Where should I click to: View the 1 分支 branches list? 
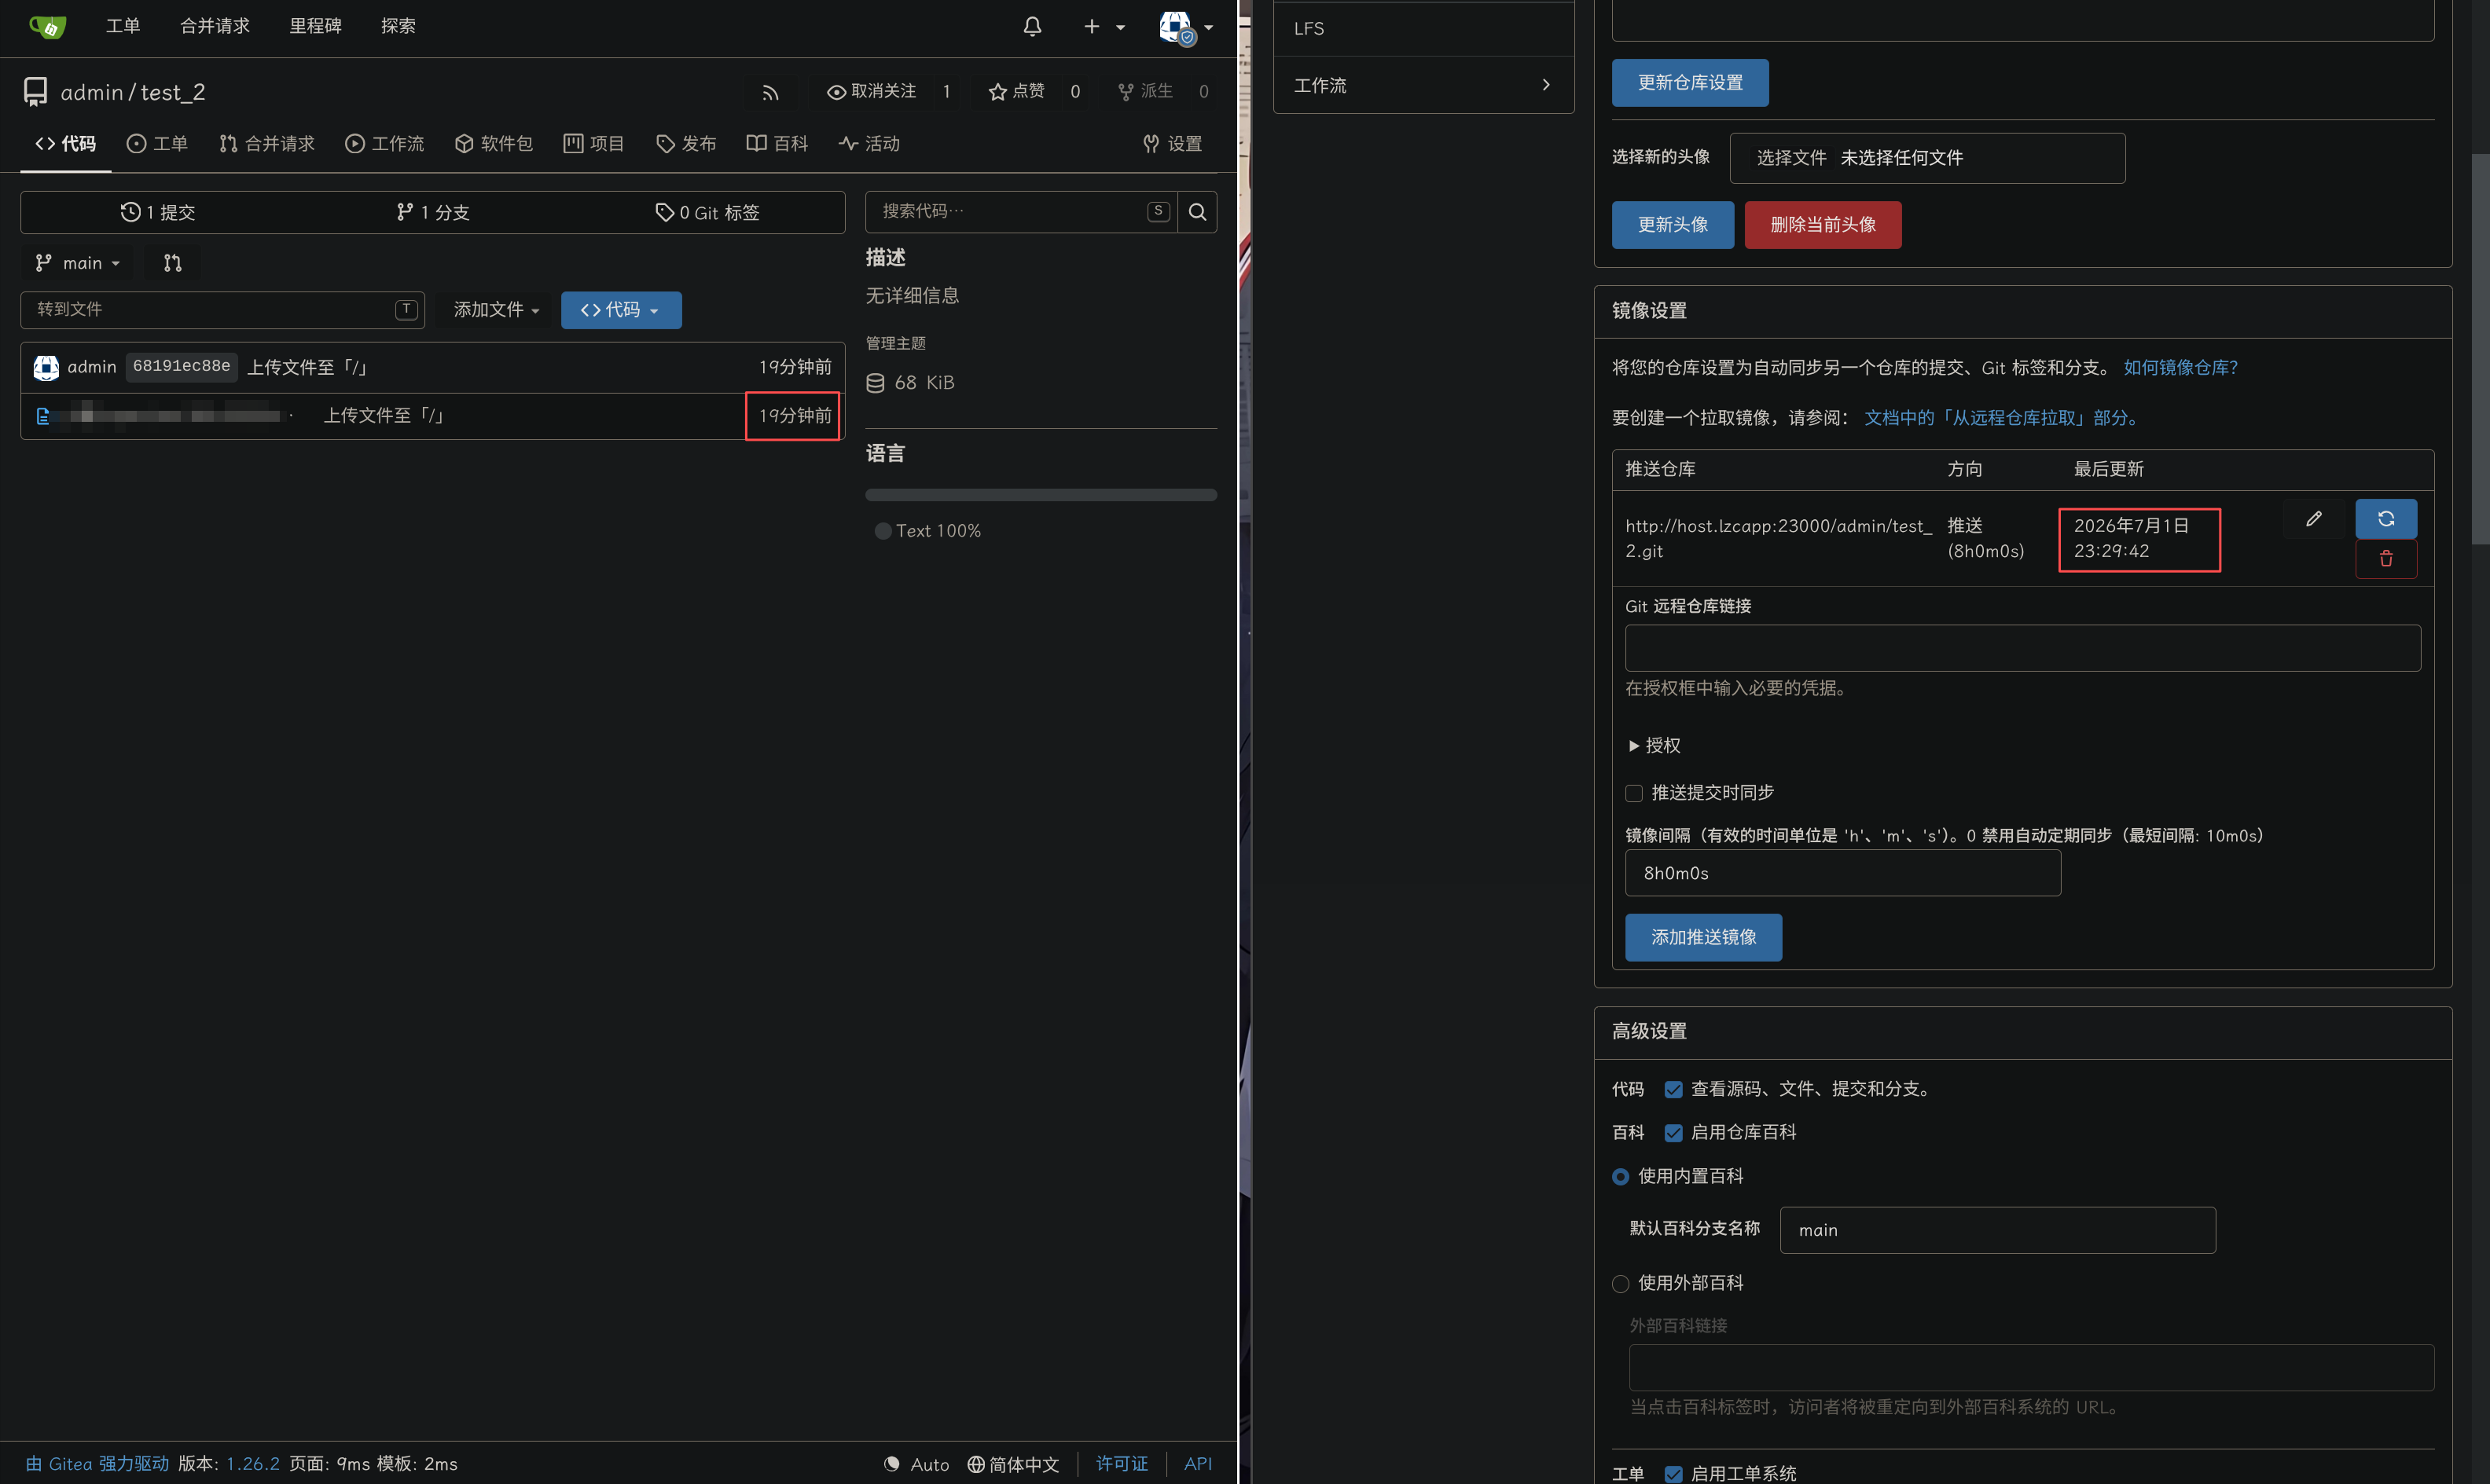(x=432, y=212)
